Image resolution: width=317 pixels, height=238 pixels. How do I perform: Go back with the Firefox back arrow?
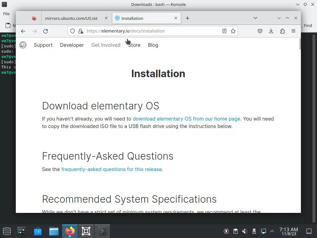[23, 31]
